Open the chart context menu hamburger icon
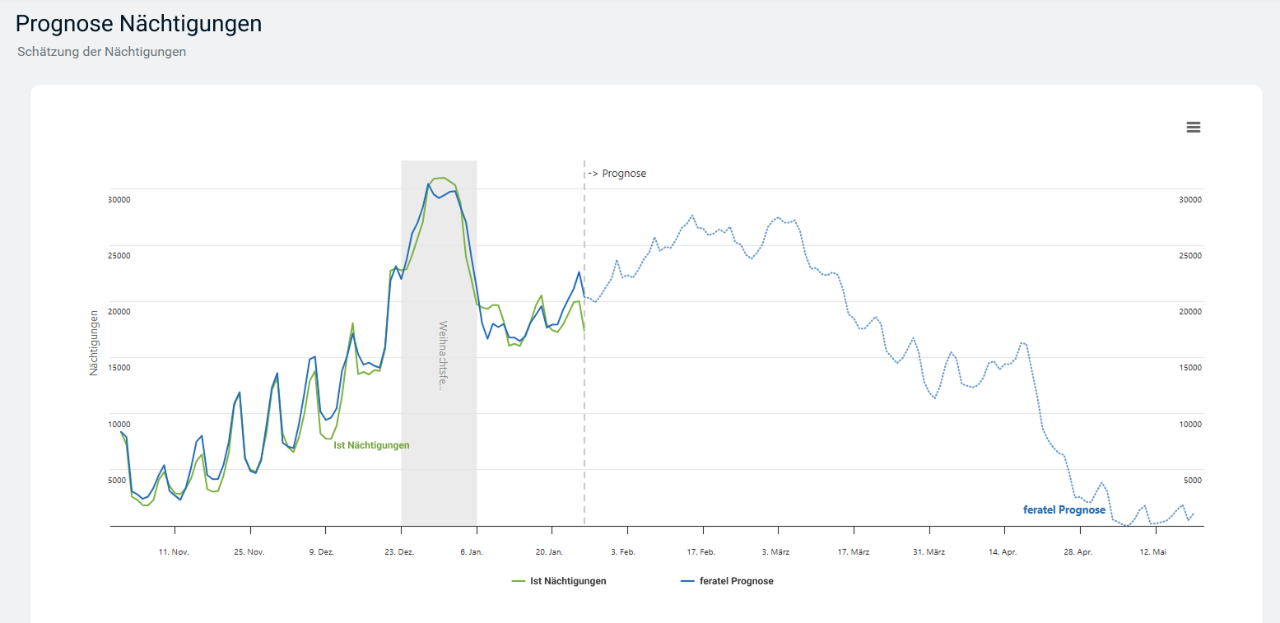This screenshot has width=1280, height=623. point(1193,127)
